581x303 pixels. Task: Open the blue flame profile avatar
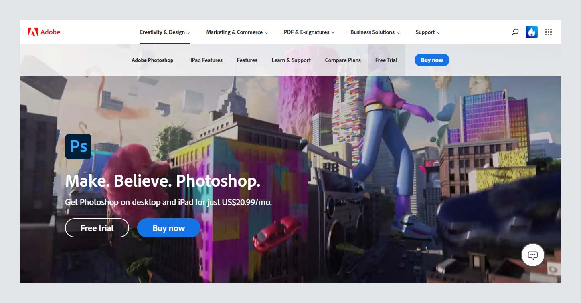coord(532,32)
